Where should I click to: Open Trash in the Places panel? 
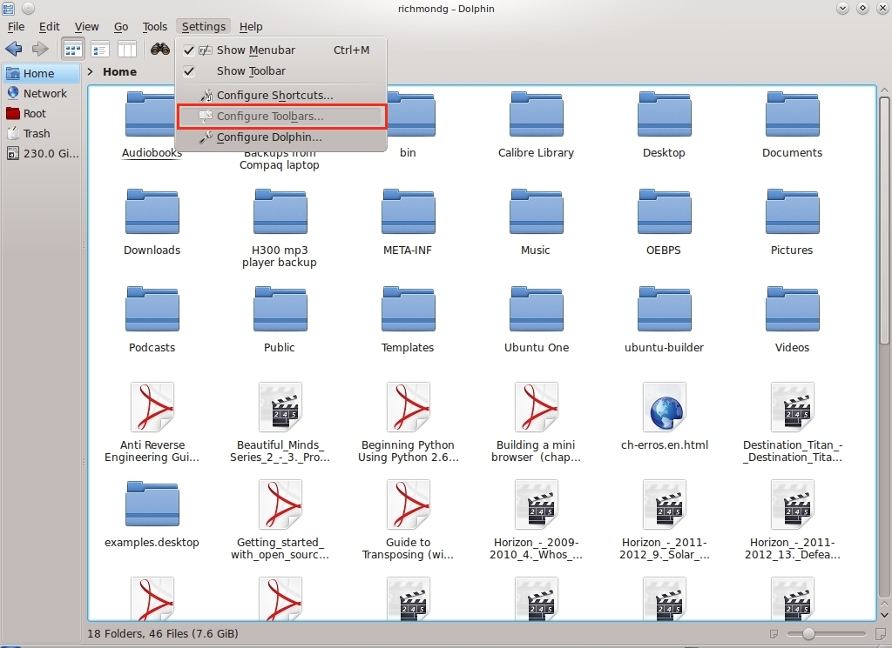37,133
